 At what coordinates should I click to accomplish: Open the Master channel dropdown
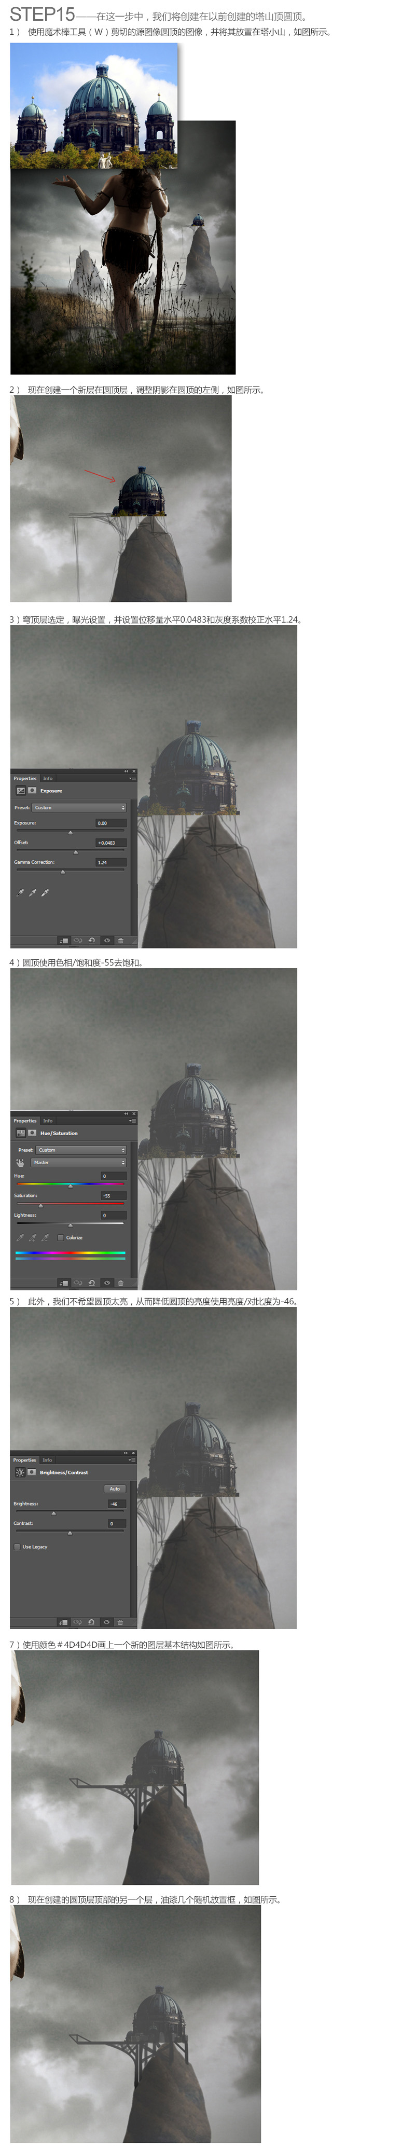[78, 1163]
